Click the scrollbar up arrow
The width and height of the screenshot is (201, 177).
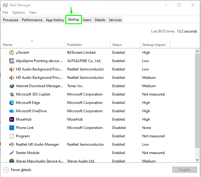(x=197, y=51)
